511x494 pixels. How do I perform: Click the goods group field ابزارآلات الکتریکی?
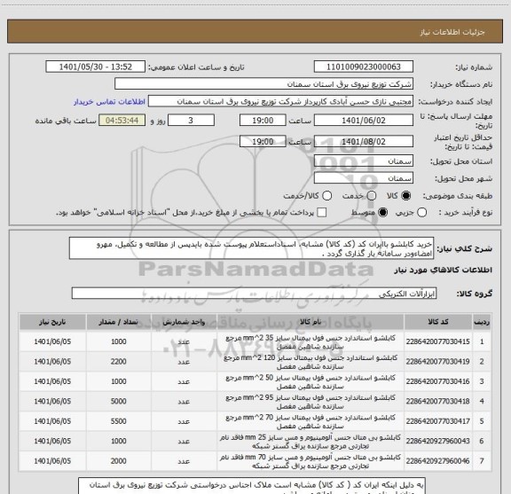click(x=254, y=294)
